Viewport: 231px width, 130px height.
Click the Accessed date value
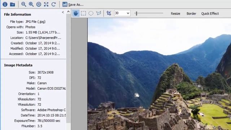[x=43, y=54]
